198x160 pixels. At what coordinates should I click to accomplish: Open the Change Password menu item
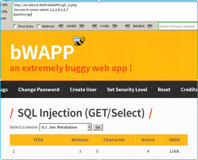pyautogui.click(x=39, y=89)
